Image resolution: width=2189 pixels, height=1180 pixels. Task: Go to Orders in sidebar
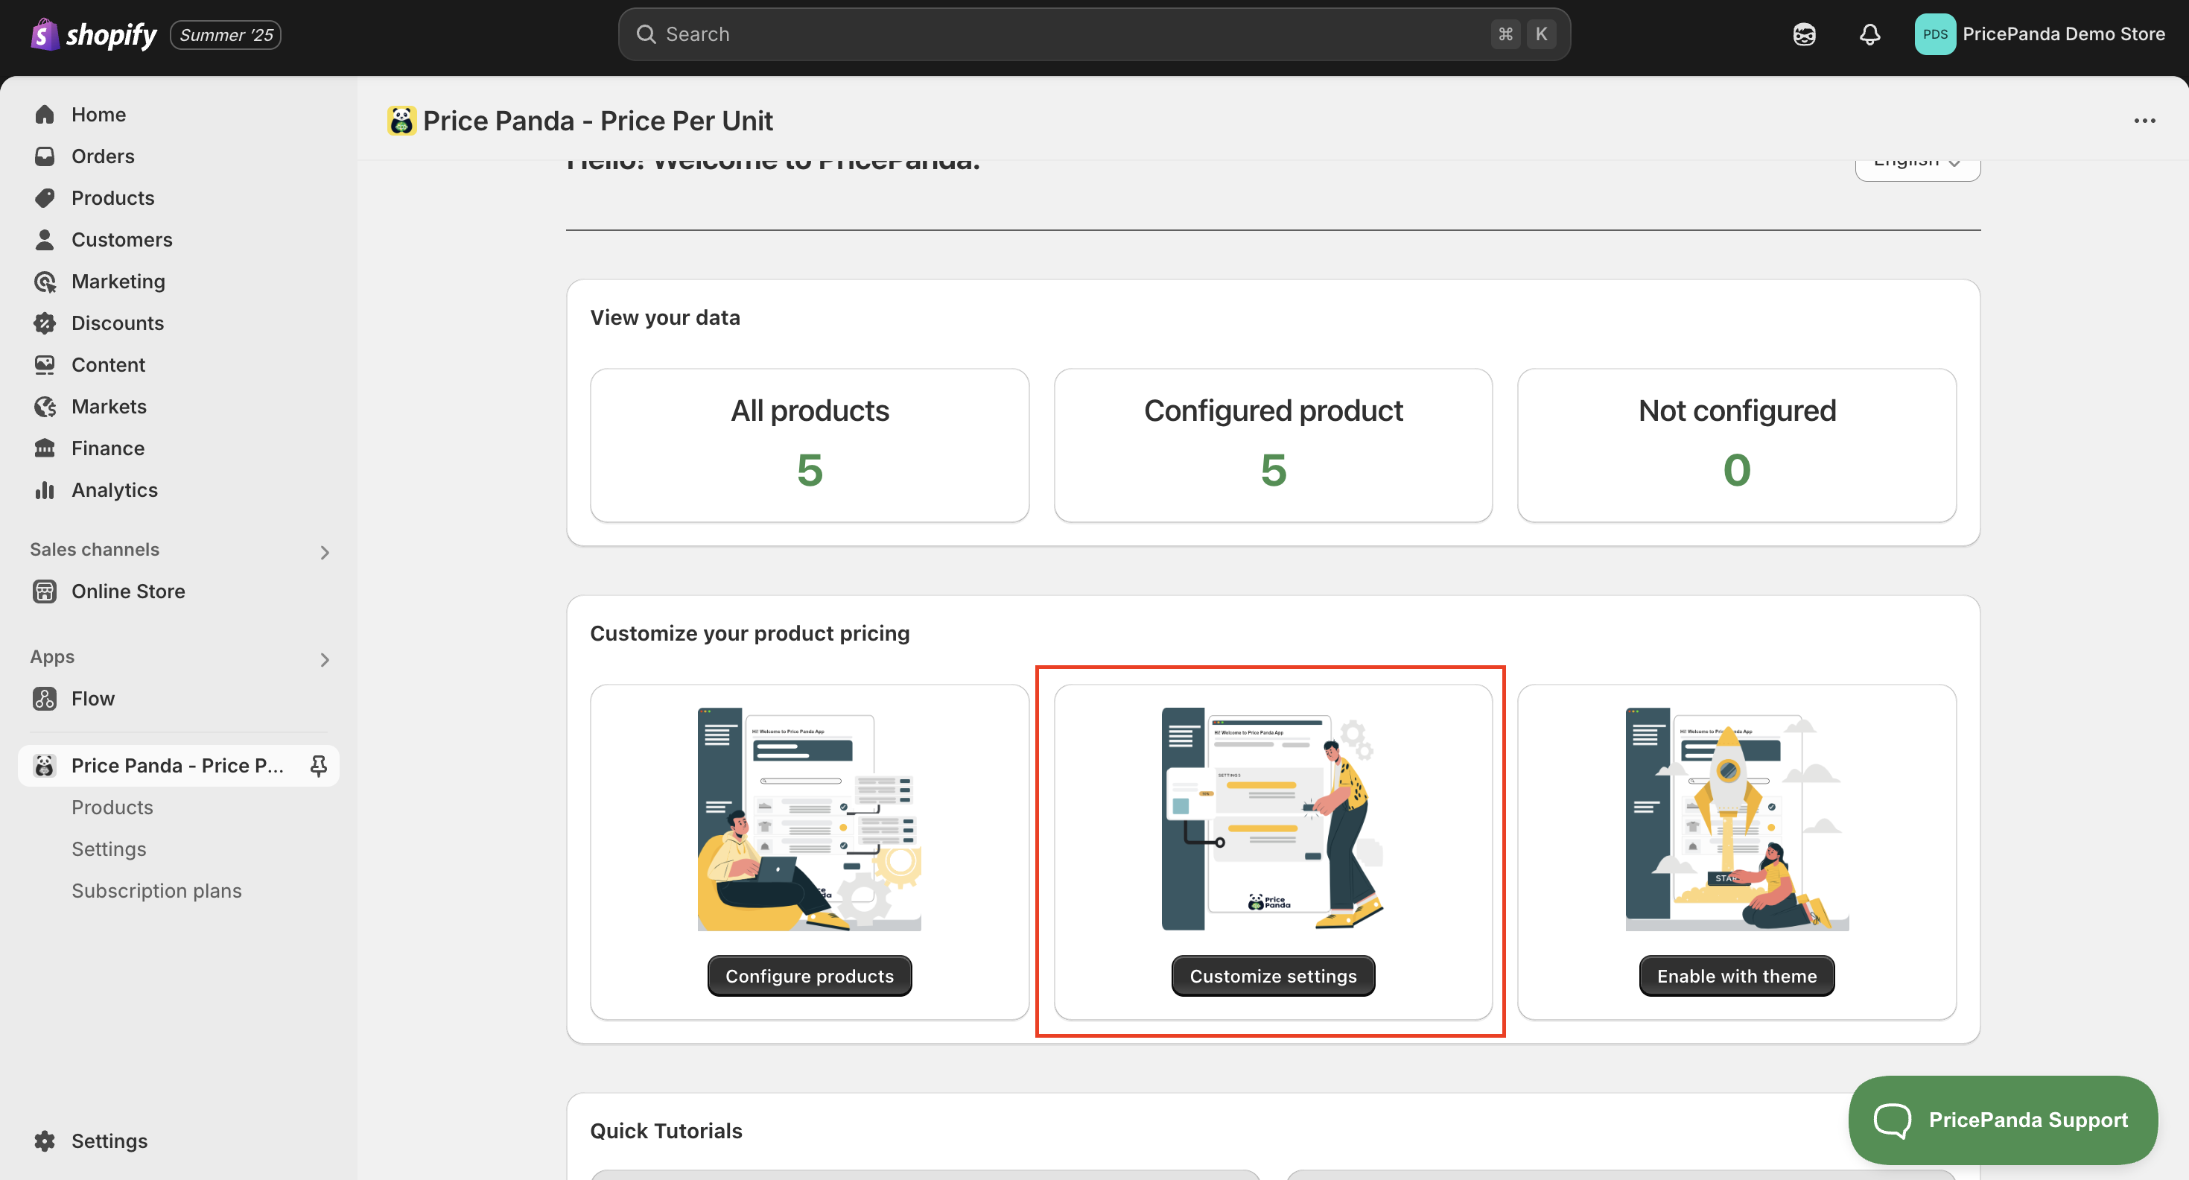[x=103, y=156]
